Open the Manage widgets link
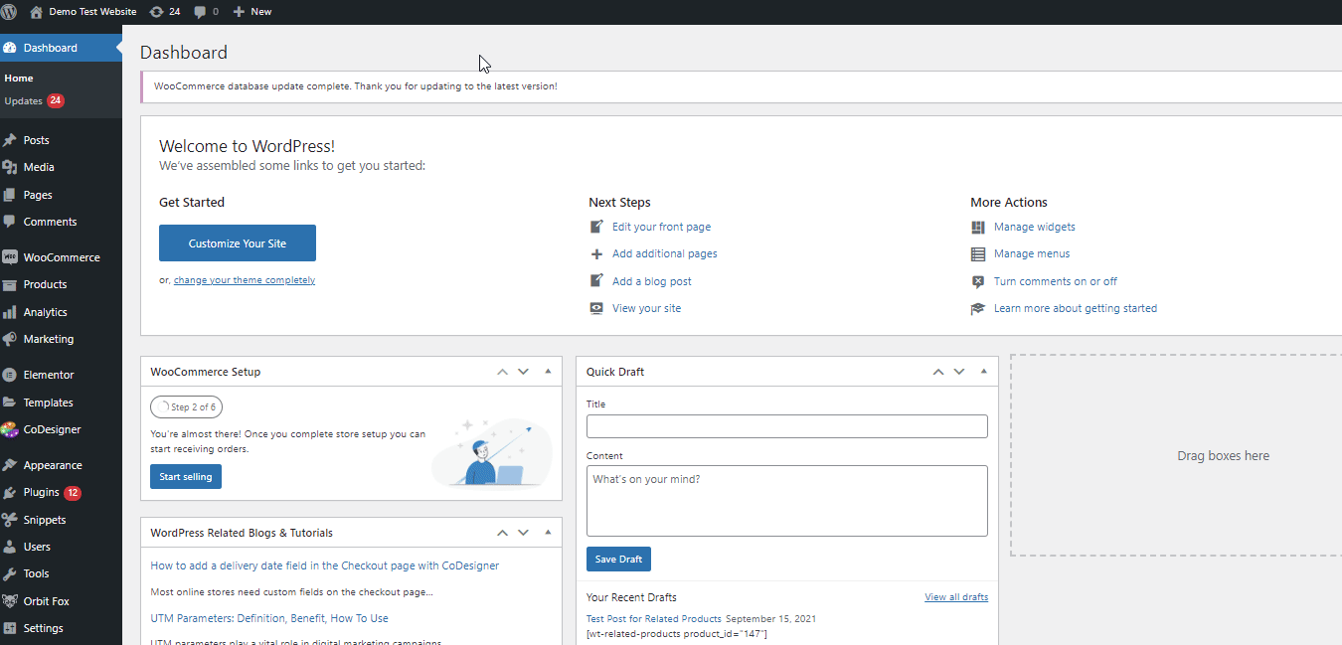This screenshot has height=645, width=1342. point(1035,227)
